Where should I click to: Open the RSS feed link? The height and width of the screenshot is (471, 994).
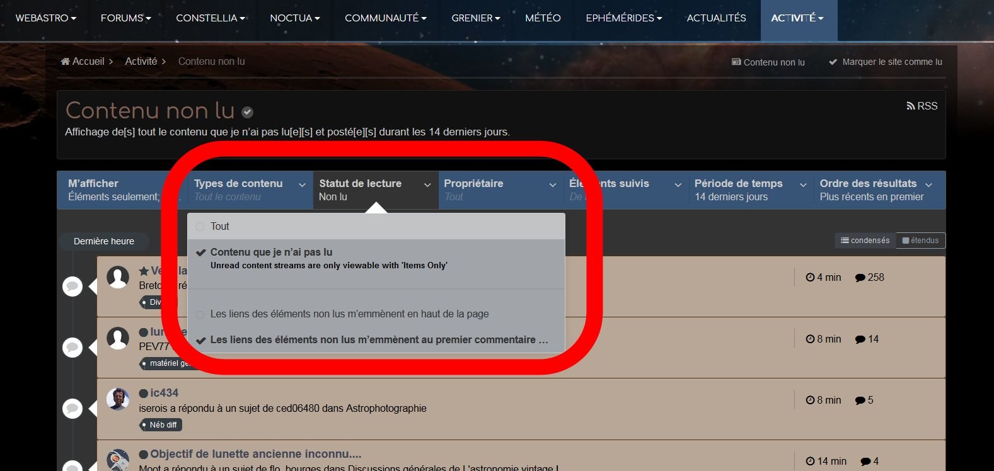(922, 106)
